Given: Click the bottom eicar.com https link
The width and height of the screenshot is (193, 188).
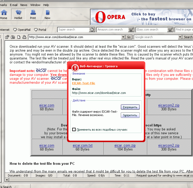Looking at the screenshot, I should coord(47,145).
